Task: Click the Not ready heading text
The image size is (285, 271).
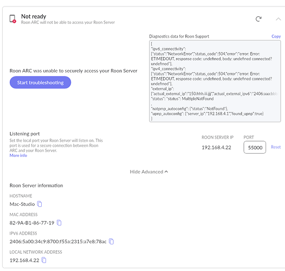Action: [x=34, y=16]
